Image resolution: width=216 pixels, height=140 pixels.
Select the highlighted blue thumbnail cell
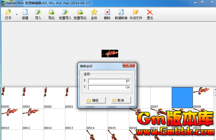182,97
